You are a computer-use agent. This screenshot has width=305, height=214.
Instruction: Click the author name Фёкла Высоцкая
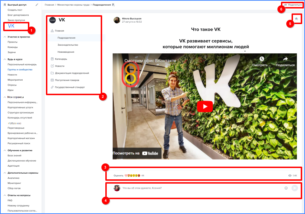pyautogui.click(x=132, y=18)
